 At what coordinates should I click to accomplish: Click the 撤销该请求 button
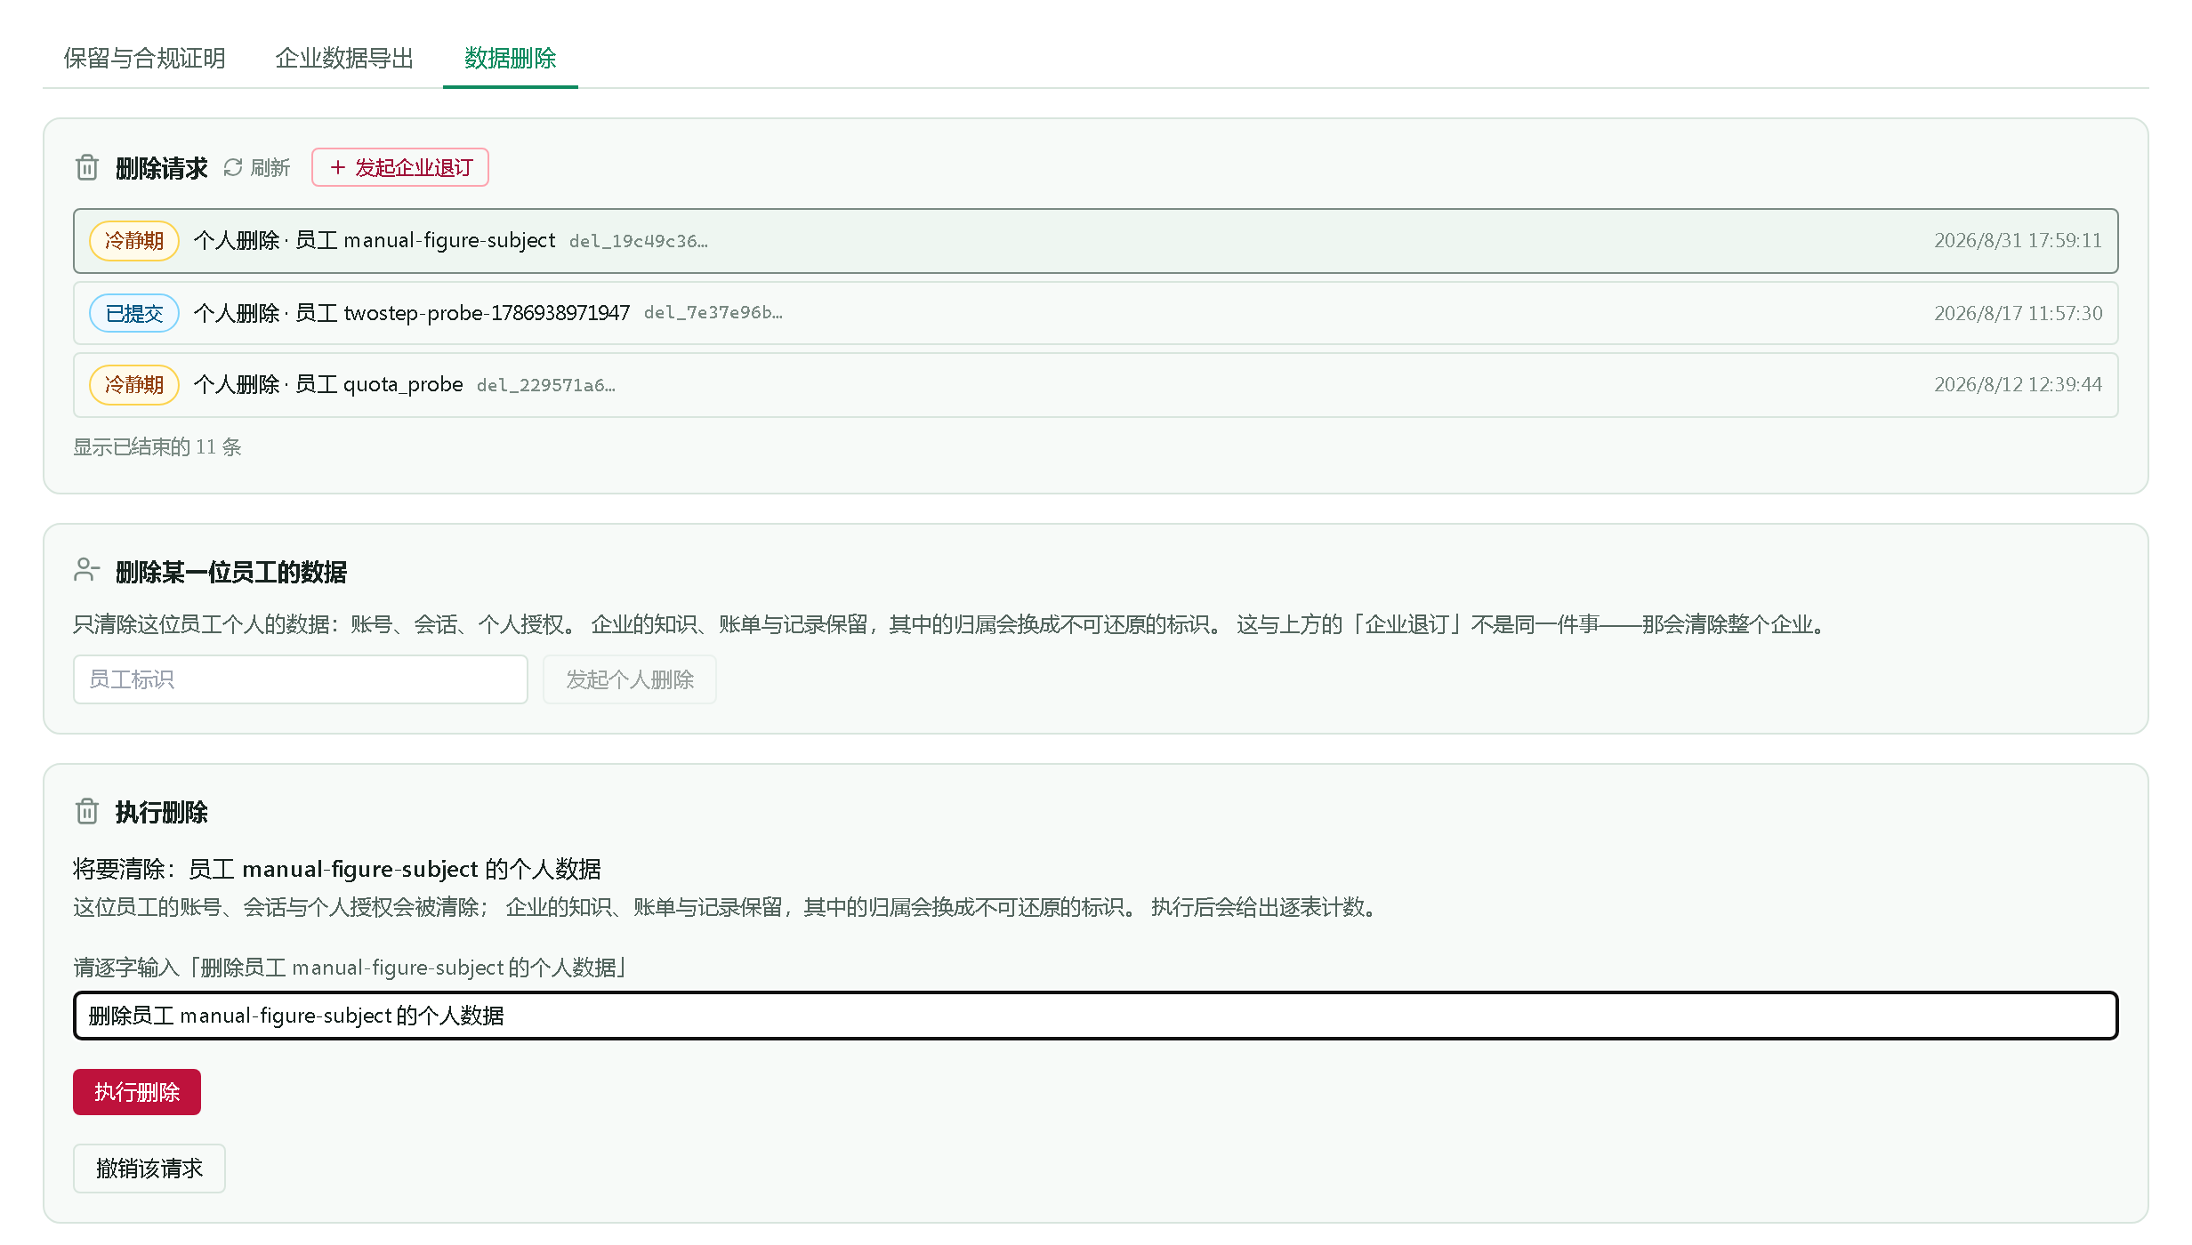pyautogui.click(x=149, y=1169)
